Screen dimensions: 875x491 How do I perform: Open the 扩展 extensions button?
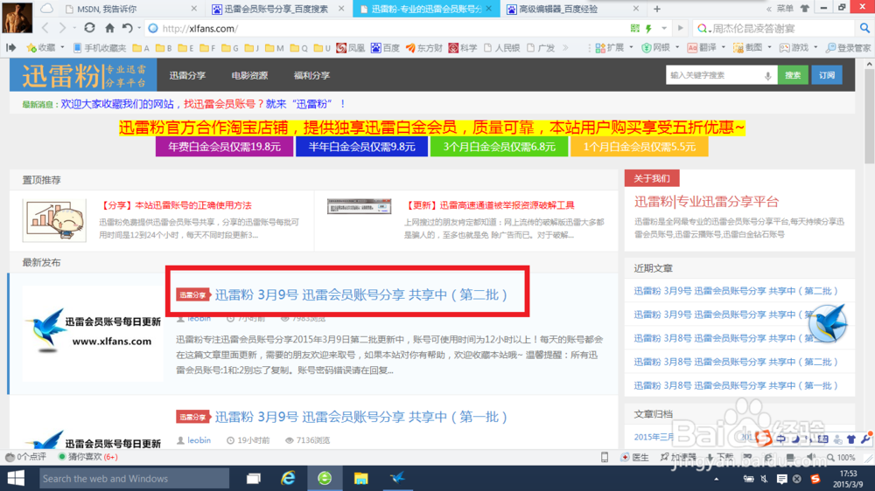[x=610, y=48]
